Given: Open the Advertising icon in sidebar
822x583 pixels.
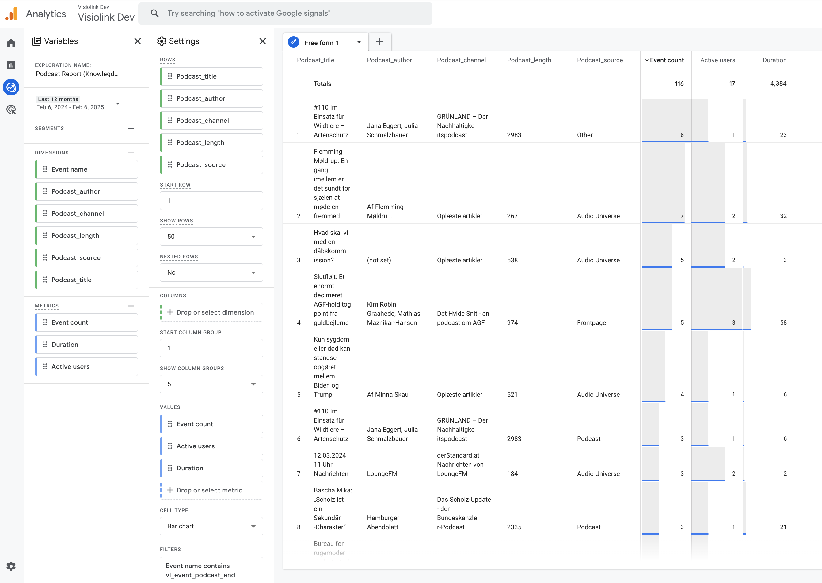Looking at the screenshot, I should [x=11, y=110].
